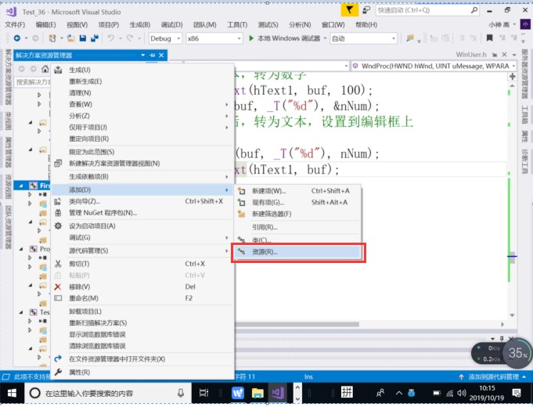This screenshot has width=533, height=407.
Task: Click the pin icon on Solution Explorer header
Action: click(x=153, y=55)
